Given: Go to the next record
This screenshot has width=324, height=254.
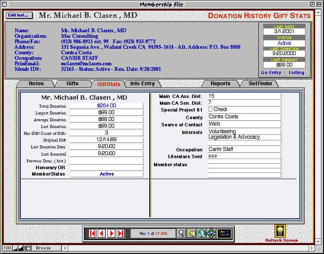Looking at the screenshot, I should pos(111,233).
